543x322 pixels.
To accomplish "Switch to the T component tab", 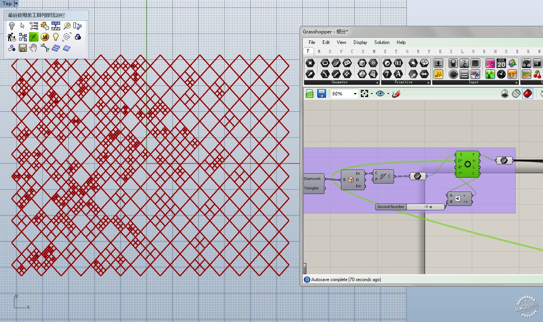I will pyautogui.click(x=396, y=51).
